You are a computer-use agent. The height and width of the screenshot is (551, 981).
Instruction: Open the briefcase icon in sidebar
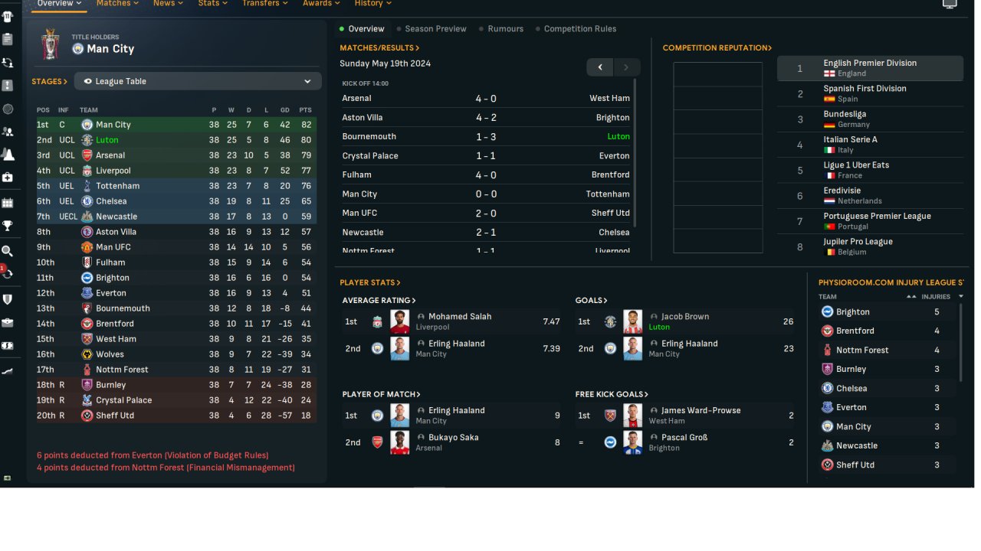coord(8,322)
